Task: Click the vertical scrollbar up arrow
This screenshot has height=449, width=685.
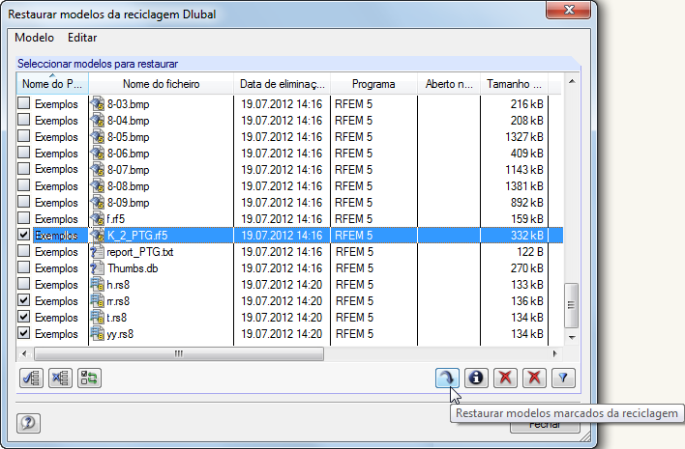Action: point(572,81)
